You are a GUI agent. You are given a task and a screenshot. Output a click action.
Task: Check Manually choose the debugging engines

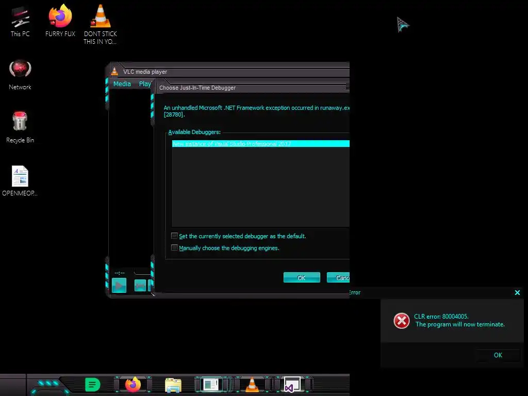174,248
